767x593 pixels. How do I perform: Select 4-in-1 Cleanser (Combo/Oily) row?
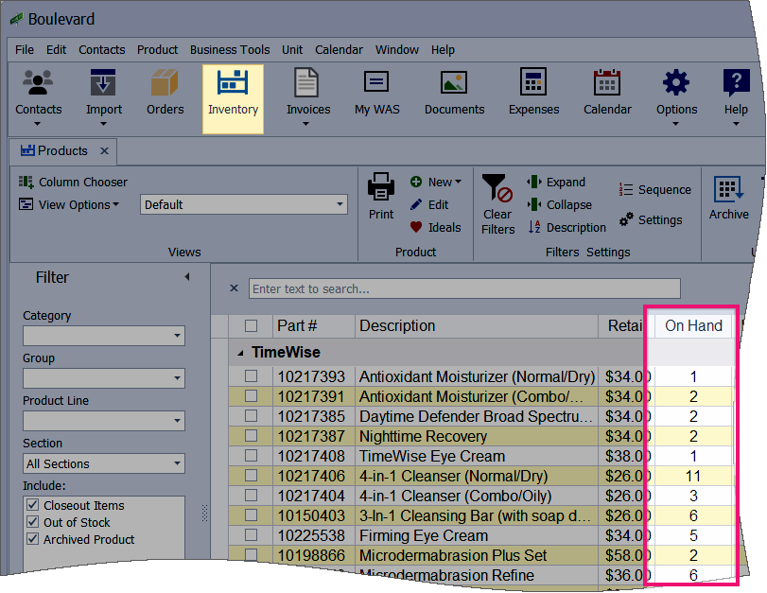[481, 496]
